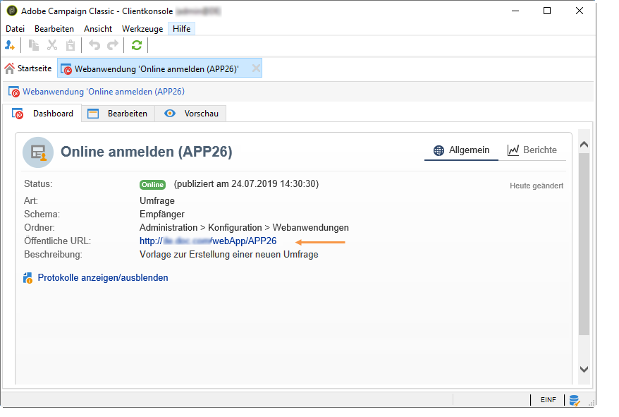Click the Paste clipboard icon
The height and width of the screenshot is (417, 619).
pos(71,45)
